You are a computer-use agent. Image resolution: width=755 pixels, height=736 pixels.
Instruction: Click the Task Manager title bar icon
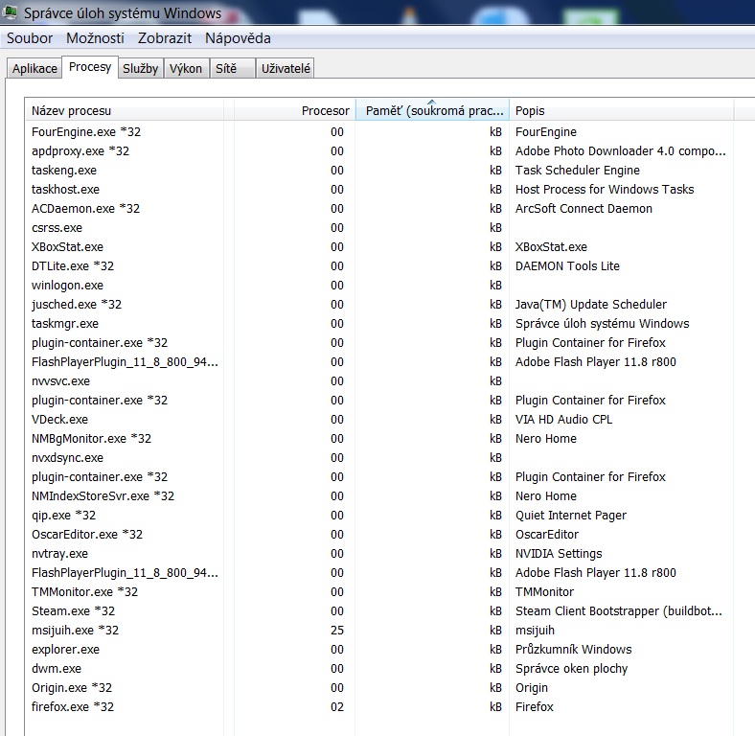click(10, 12)
